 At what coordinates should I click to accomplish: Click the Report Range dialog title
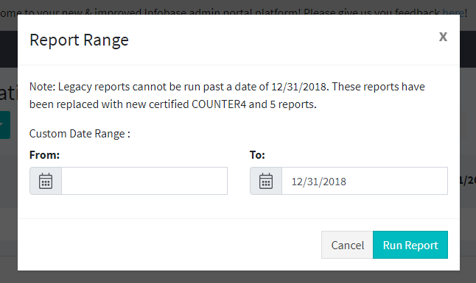tap(79, 40)
